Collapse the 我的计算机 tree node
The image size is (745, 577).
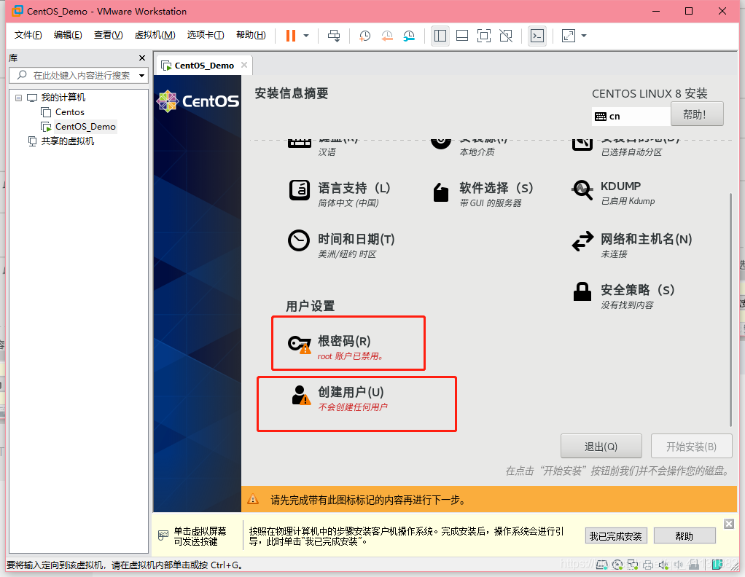pyautogui.click(x=18, y=98)
